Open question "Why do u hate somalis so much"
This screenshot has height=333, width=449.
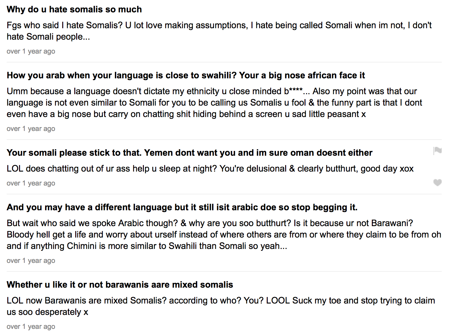click(74, 10)
